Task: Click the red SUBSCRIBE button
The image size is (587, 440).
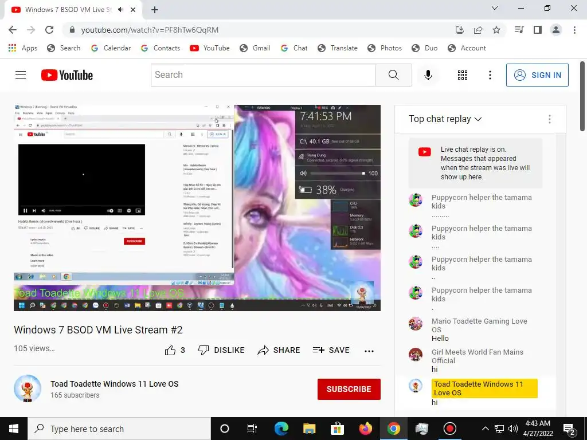Action: [349, 389]
